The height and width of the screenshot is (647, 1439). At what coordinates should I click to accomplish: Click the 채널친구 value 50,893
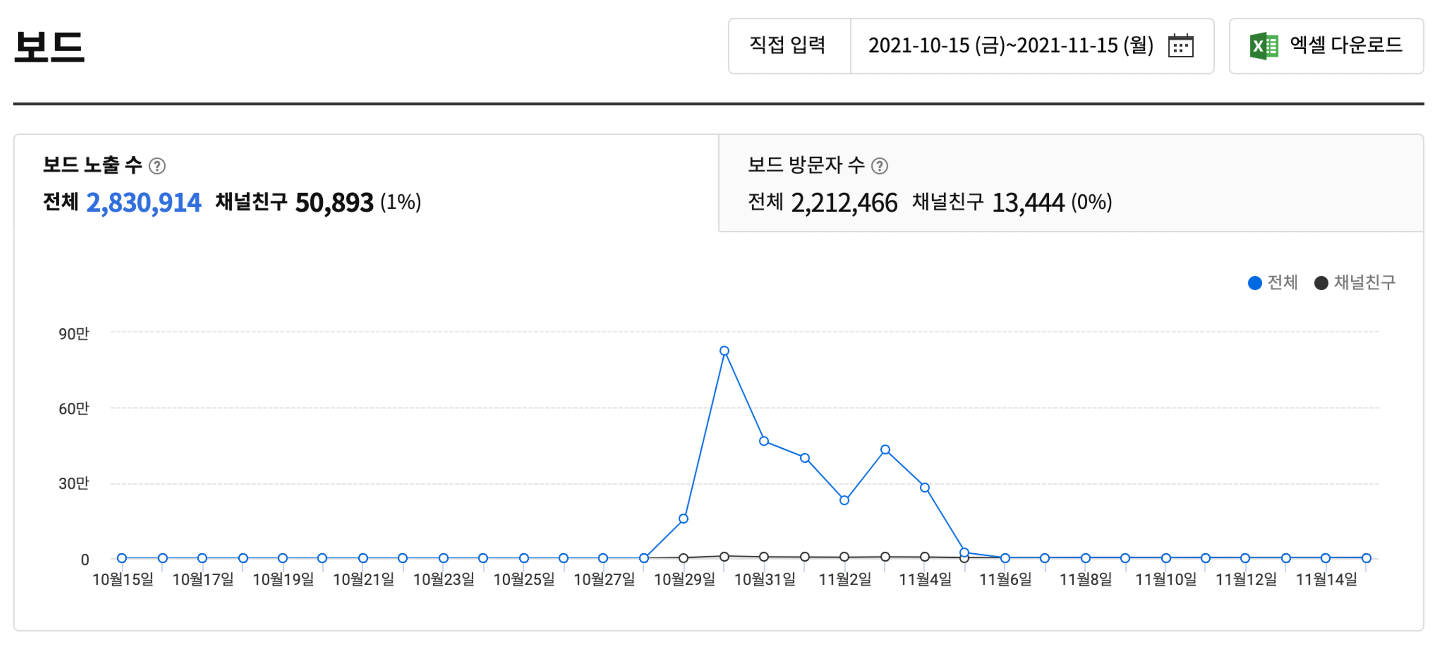point(334,202)
